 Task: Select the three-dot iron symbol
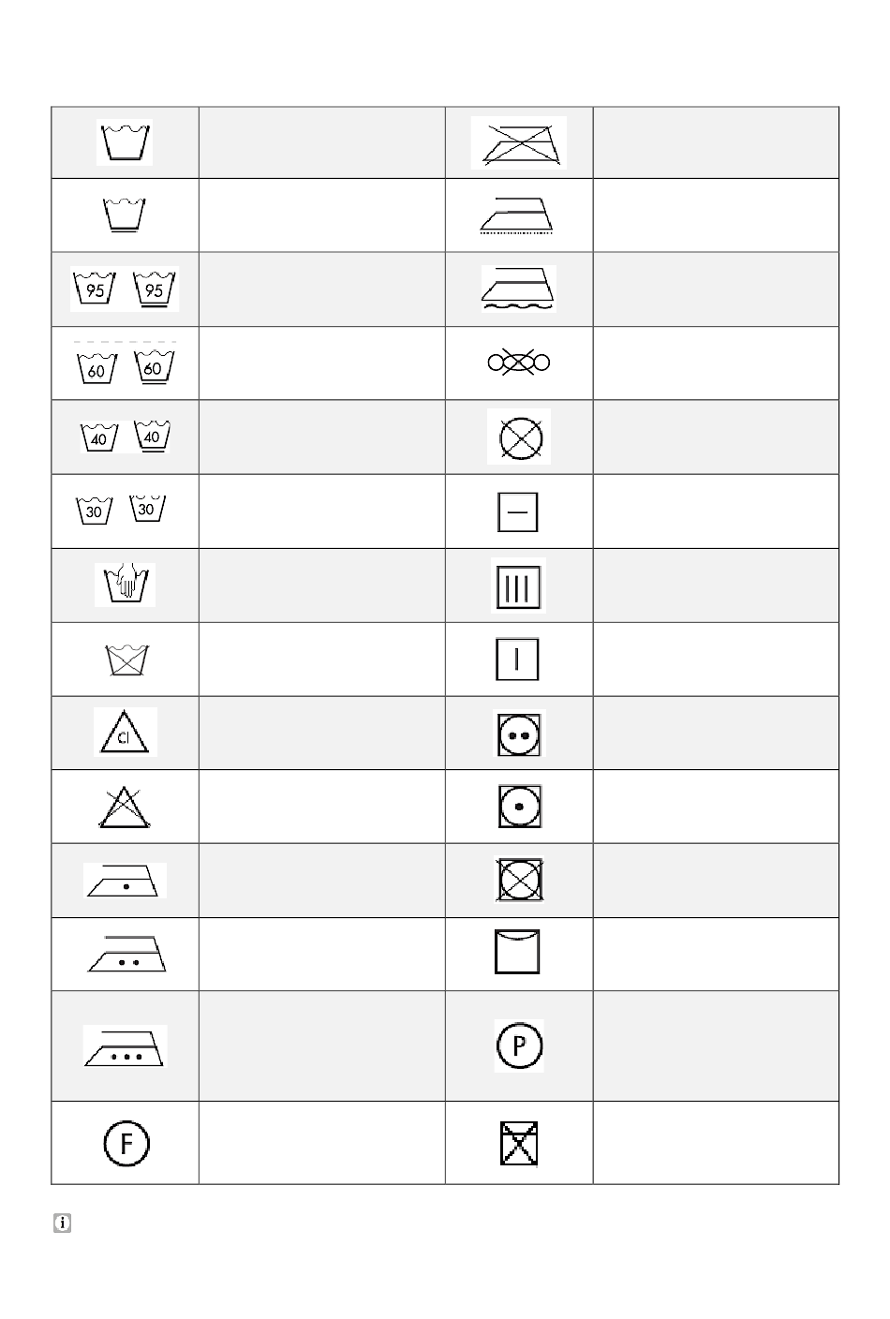125,1045
